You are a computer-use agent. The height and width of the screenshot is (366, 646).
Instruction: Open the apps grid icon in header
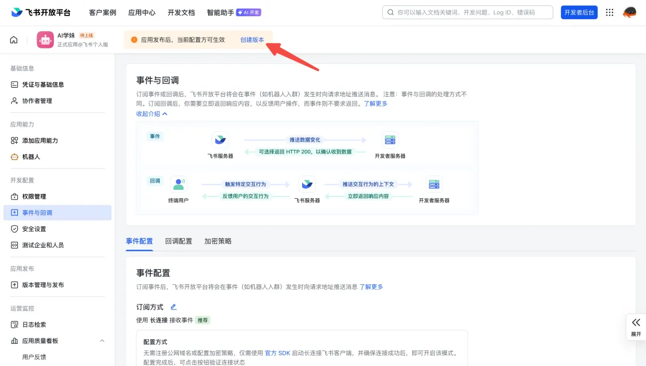[x=610, y=13]
